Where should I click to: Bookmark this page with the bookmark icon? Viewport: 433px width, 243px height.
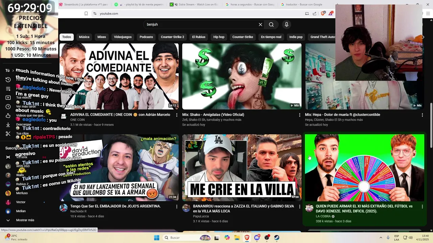point(86,13)
